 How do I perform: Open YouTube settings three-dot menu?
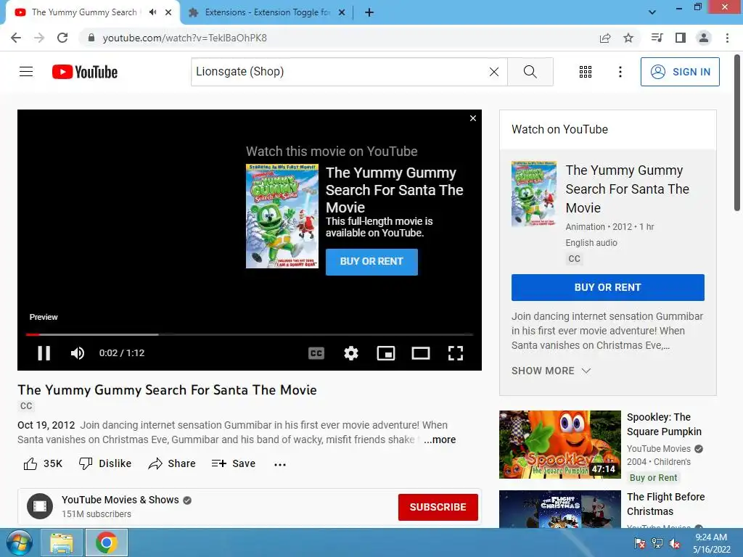(x=620, y=72)
